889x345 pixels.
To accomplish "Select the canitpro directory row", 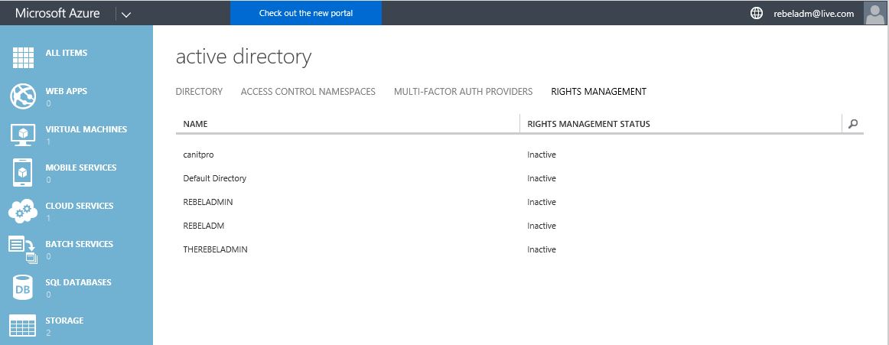I will (519, 155).
